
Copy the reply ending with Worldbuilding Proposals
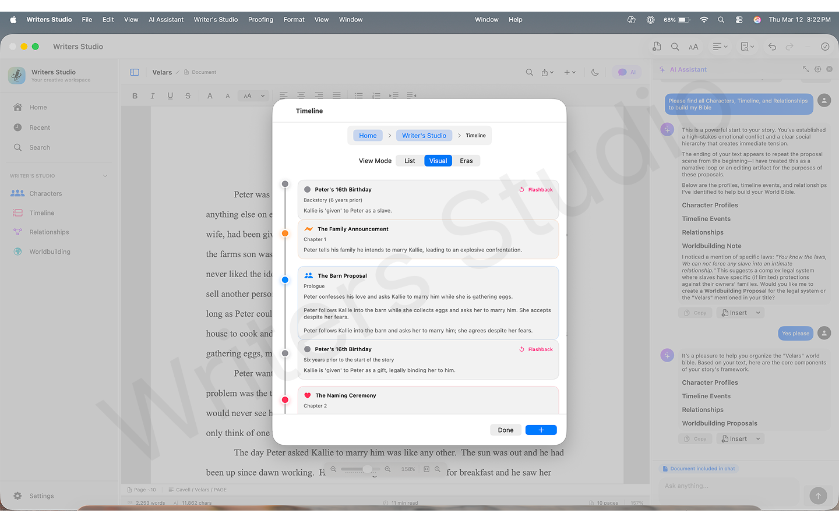coord(695,439)
